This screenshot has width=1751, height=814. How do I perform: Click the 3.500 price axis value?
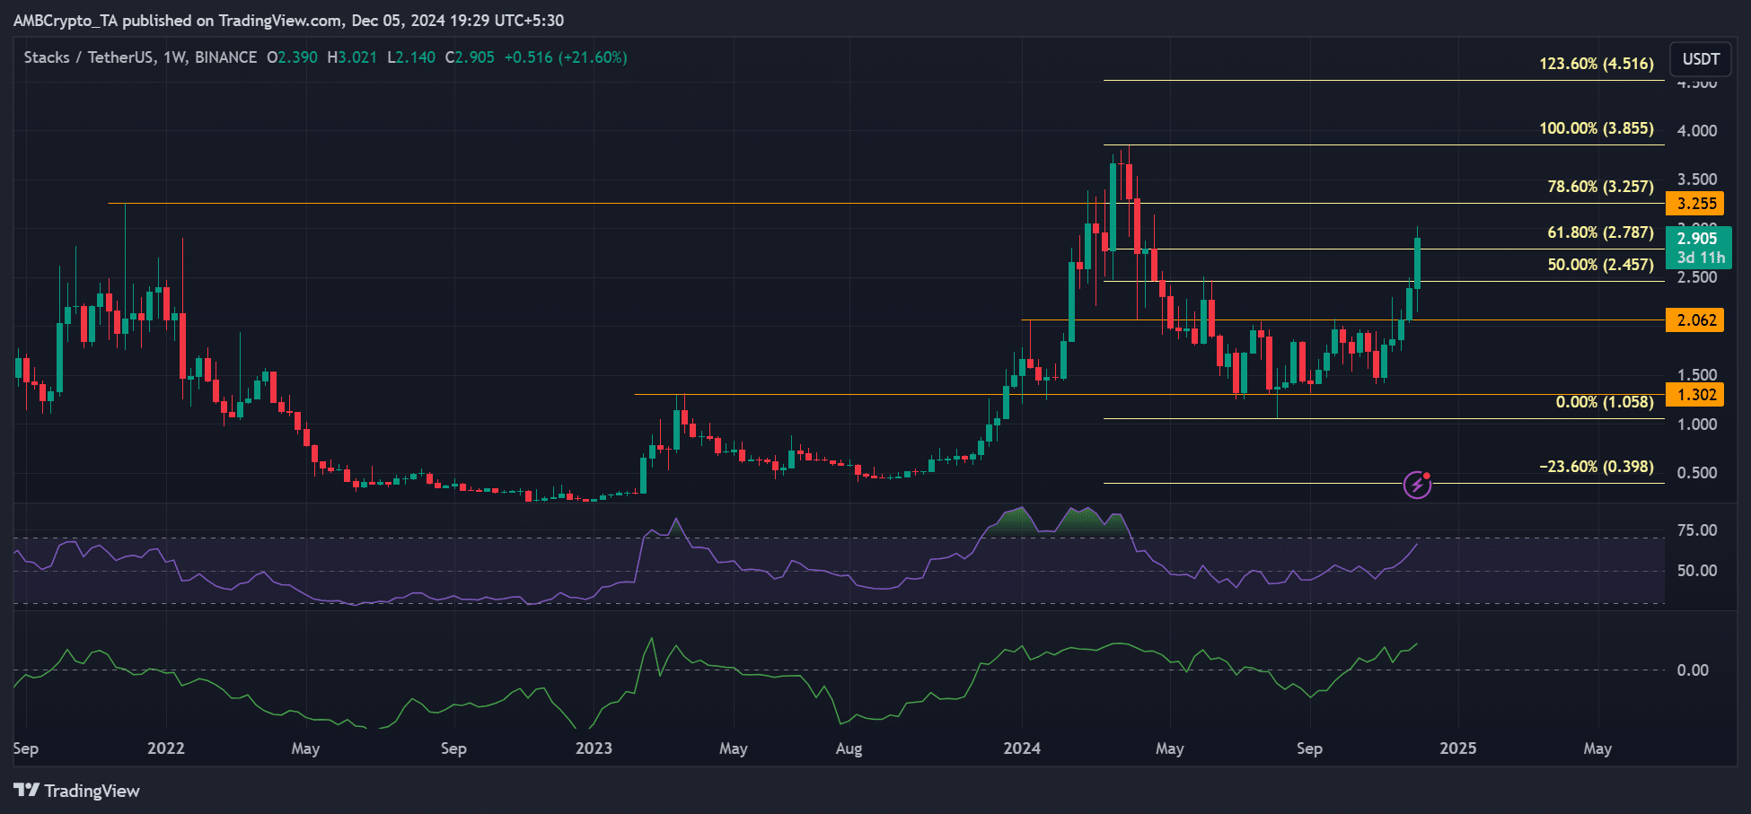(1697, 179)
